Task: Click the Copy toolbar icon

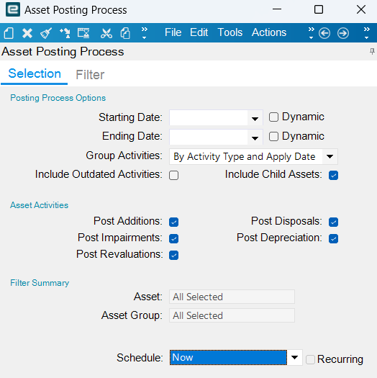Action: tap(125, 33)
